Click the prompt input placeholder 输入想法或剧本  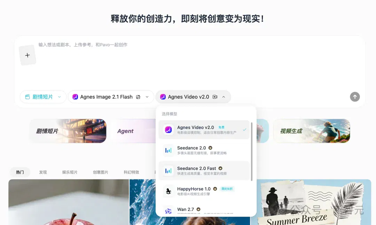tap(83, 45)
